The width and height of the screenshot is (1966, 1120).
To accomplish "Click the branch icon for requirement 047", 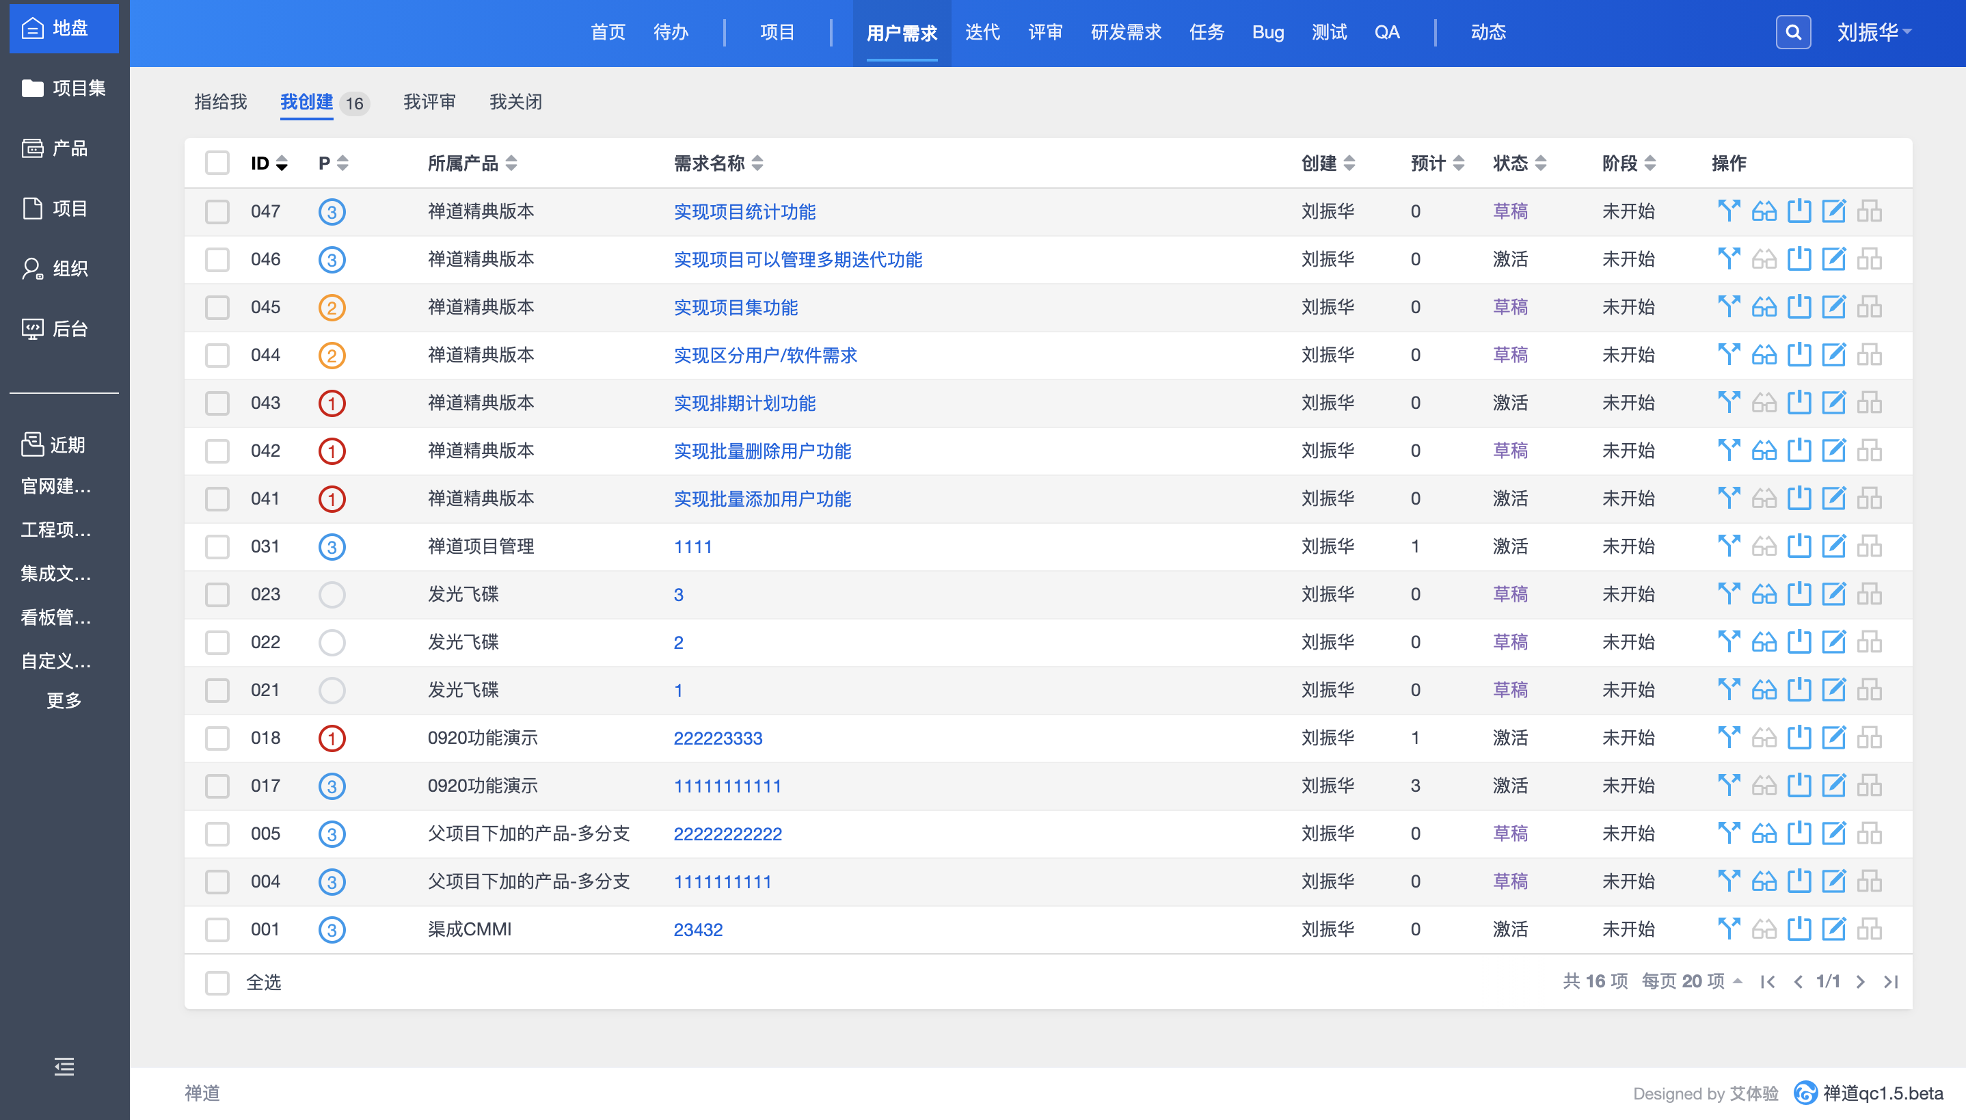I will click(x=1728, y=211).
